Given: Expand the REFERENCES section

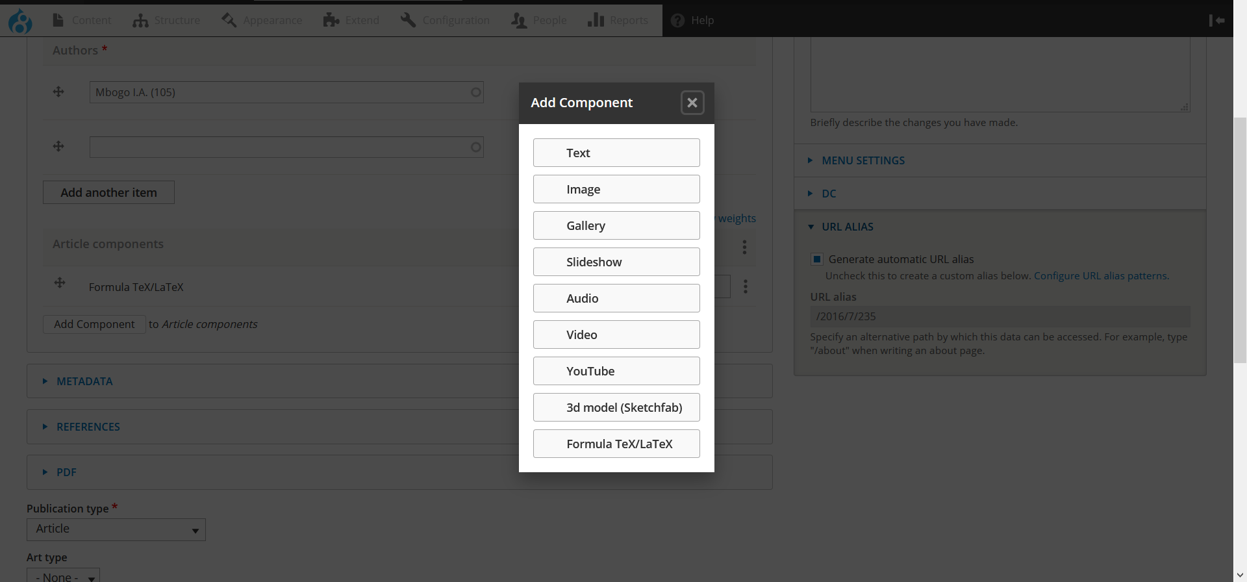Looking at the screenshot, I should tap(88, 427).
